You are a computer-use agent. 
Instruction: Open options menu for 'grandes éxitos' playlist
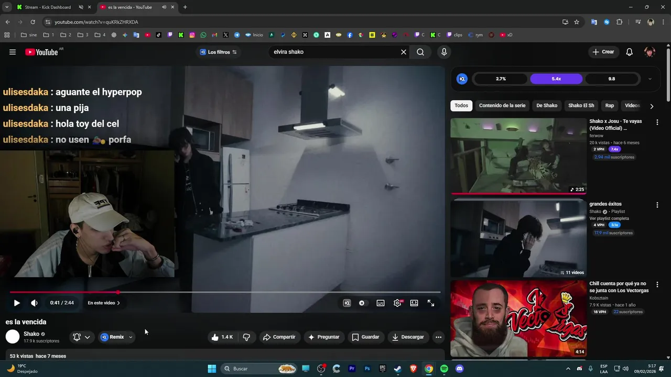pos(657,205)
